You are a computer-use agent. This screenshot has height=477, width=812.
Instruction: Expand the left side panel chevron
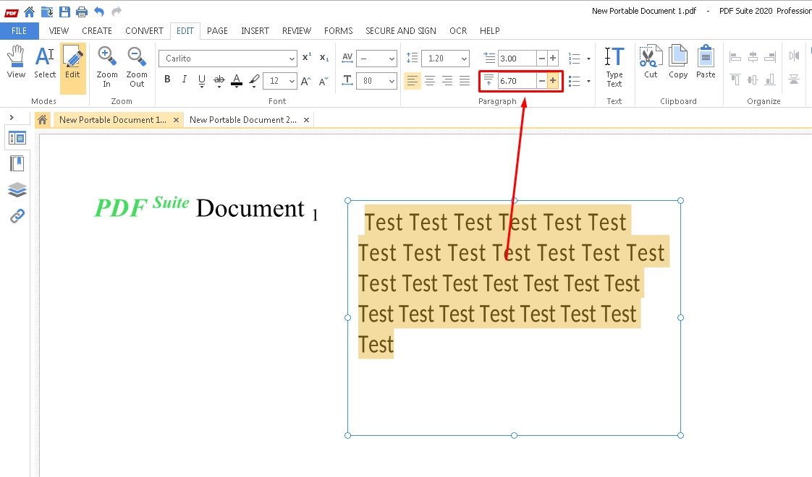[12, 117]
